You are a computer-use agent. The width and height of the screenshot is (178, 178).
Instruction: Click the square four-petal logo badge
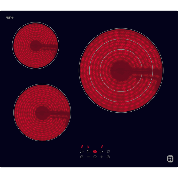170,159
